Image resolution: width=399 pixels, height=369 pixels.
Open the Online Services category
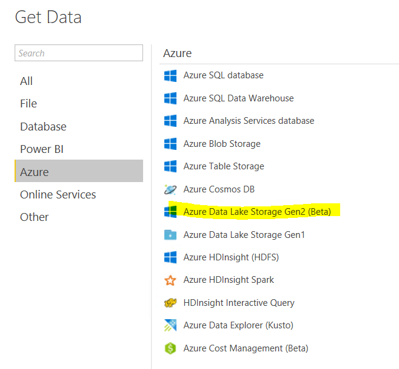[58, 195]
